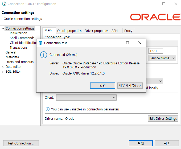Select Data editor in the tree
This screenshot has width=181, height=149.
tap(14, 67)
